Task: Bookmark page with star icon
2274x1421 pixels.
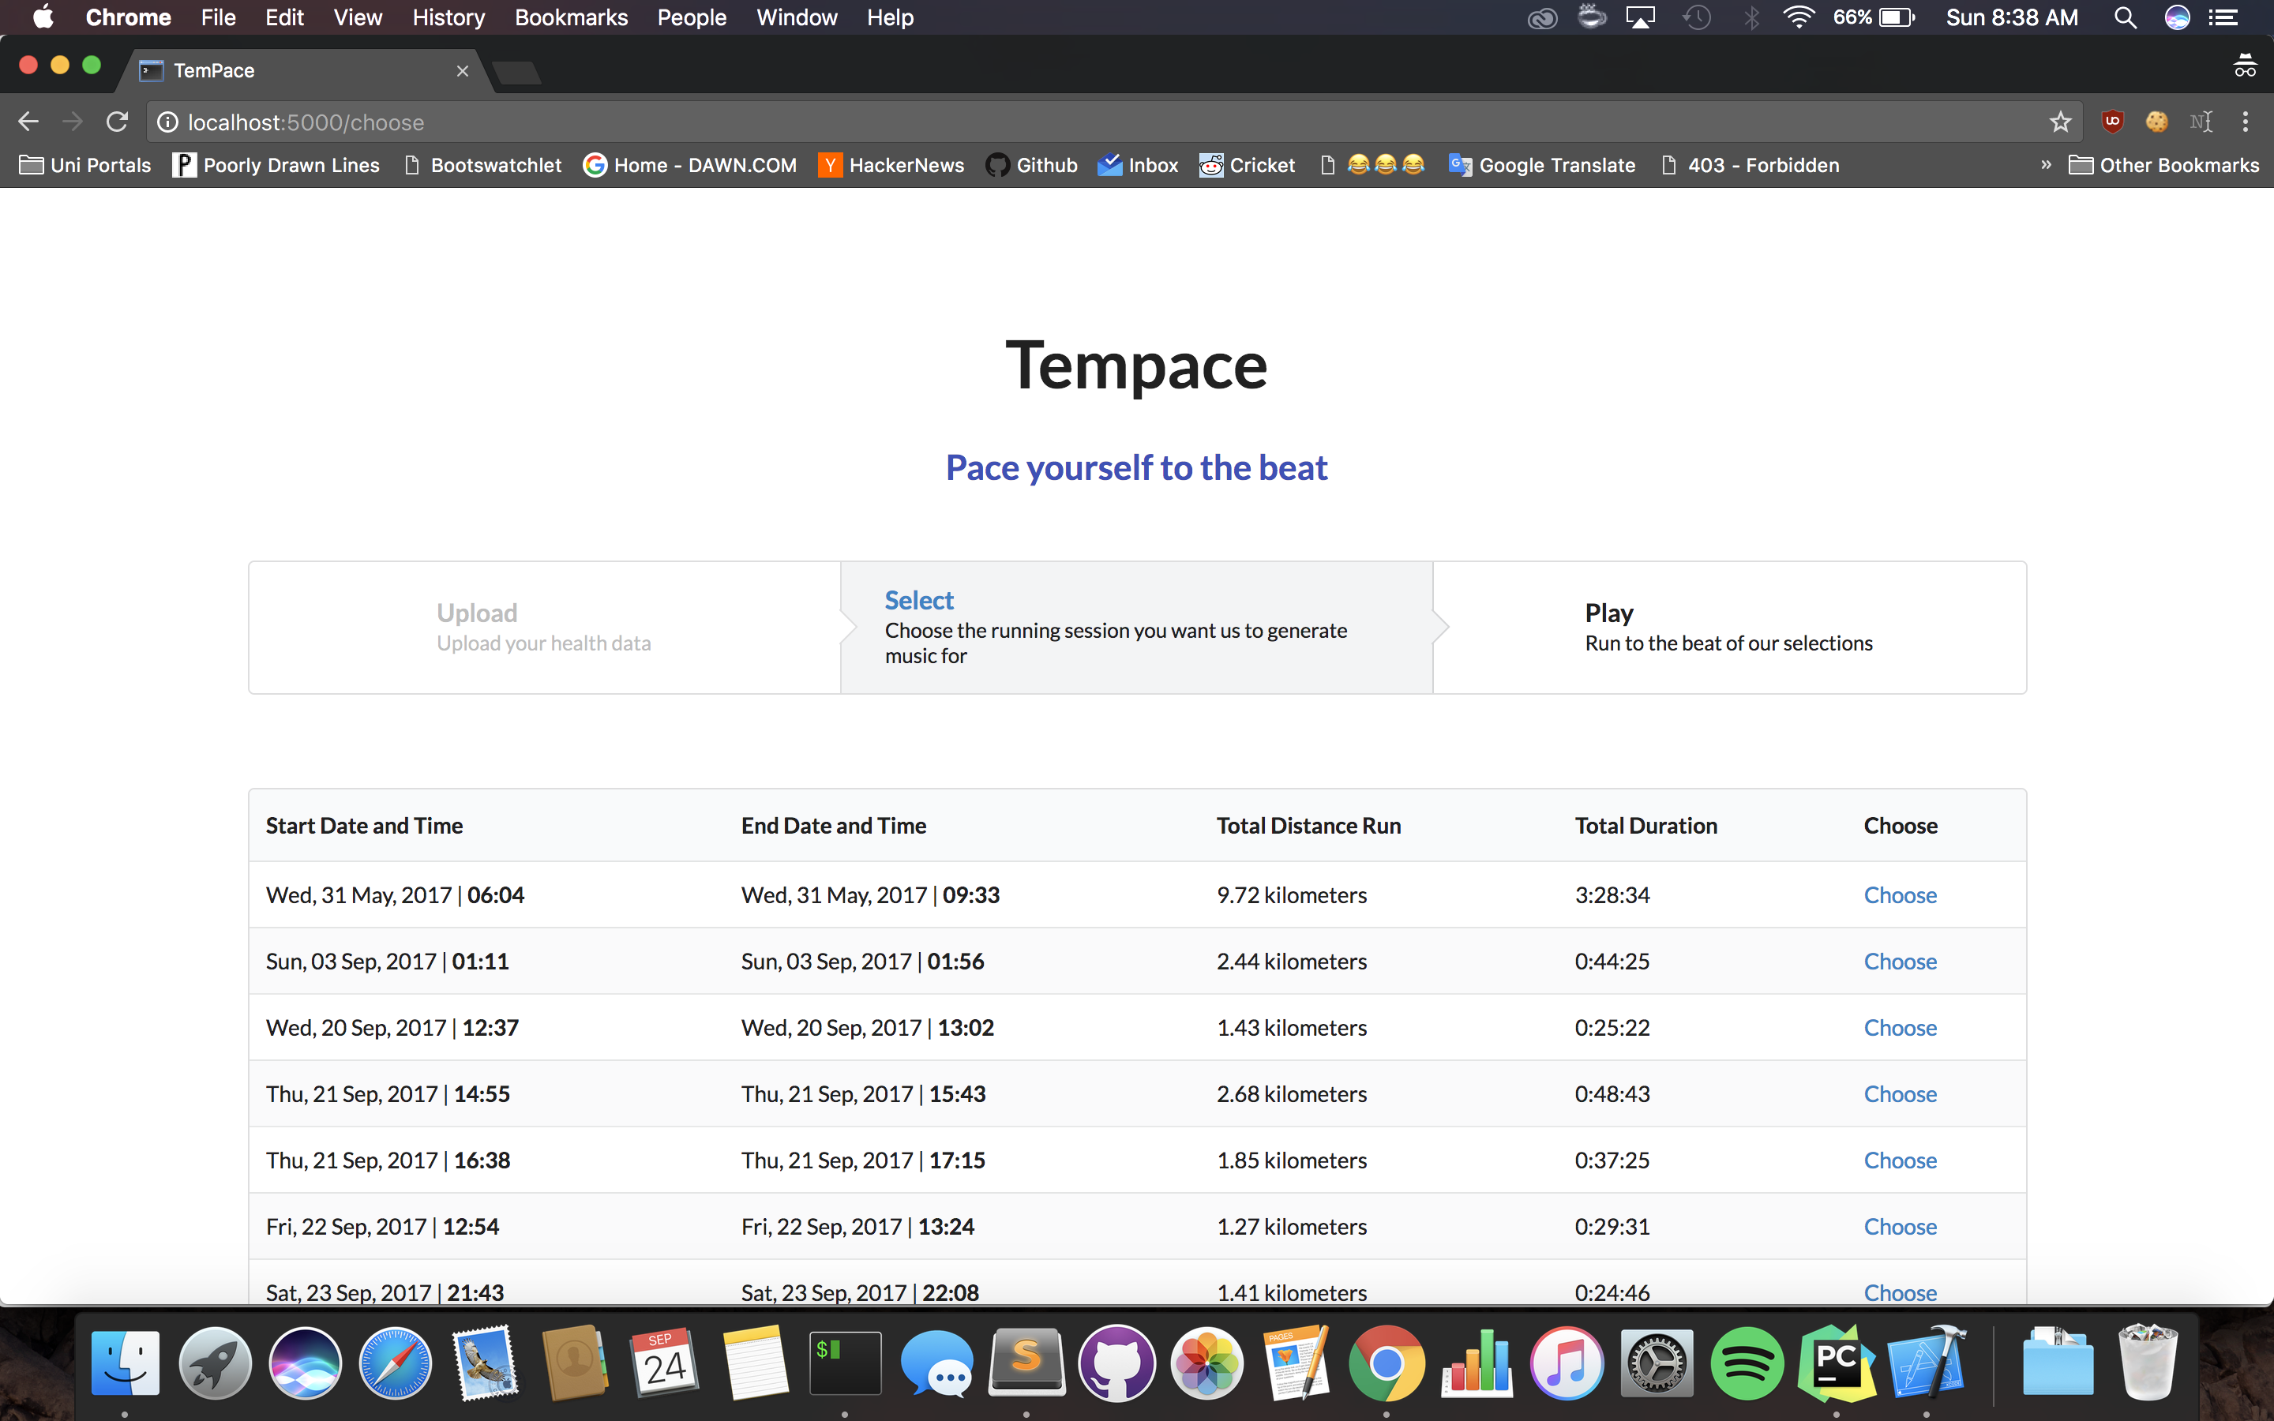Action: pos(2060,122)
